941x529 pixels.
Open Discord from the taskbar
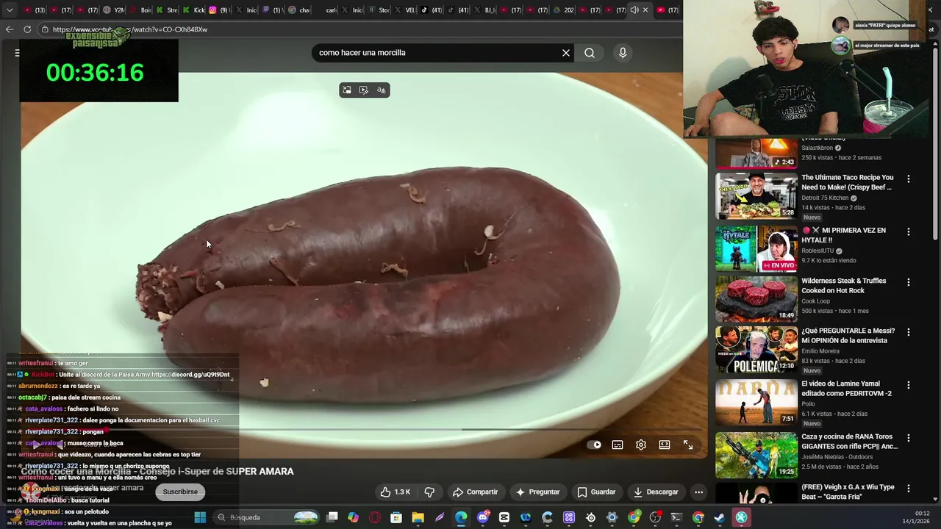(x=482, y=517)
